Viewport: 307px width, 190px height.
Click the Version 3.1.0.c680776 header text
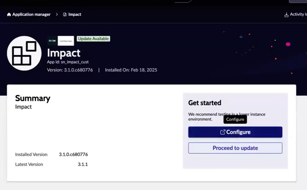tap(70, 70)
